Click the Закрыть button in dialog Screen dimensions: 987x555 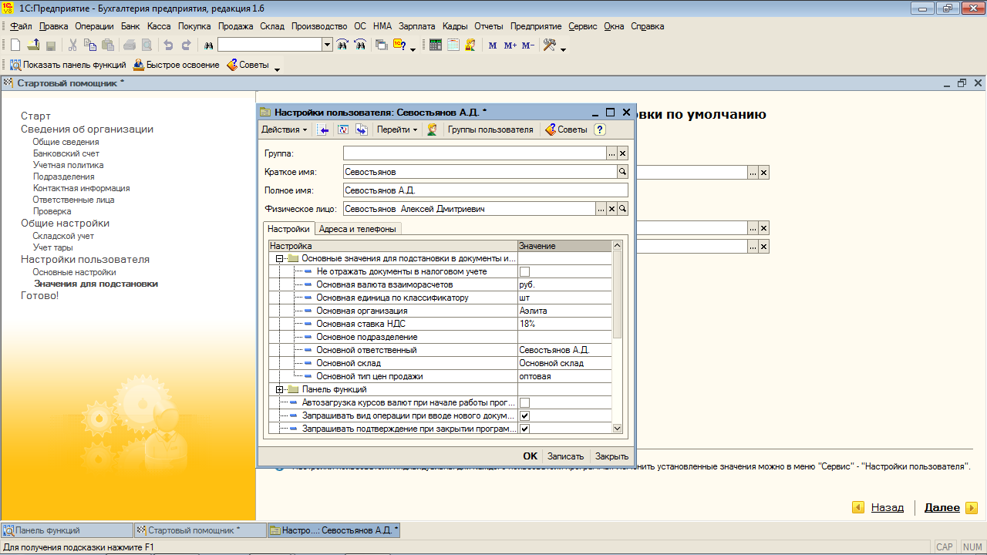(x=611, y=456)
